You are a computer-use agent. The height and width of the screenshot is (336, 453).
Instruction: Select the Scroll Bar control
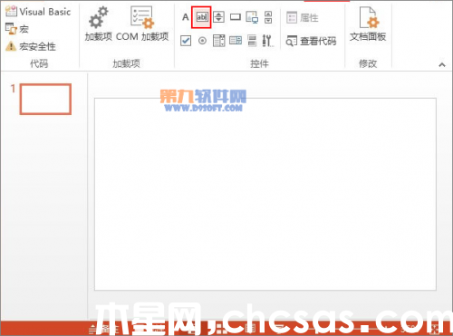pos(268,17)
